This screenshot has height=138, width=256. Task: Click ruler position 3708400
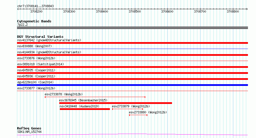coord(102,11)
